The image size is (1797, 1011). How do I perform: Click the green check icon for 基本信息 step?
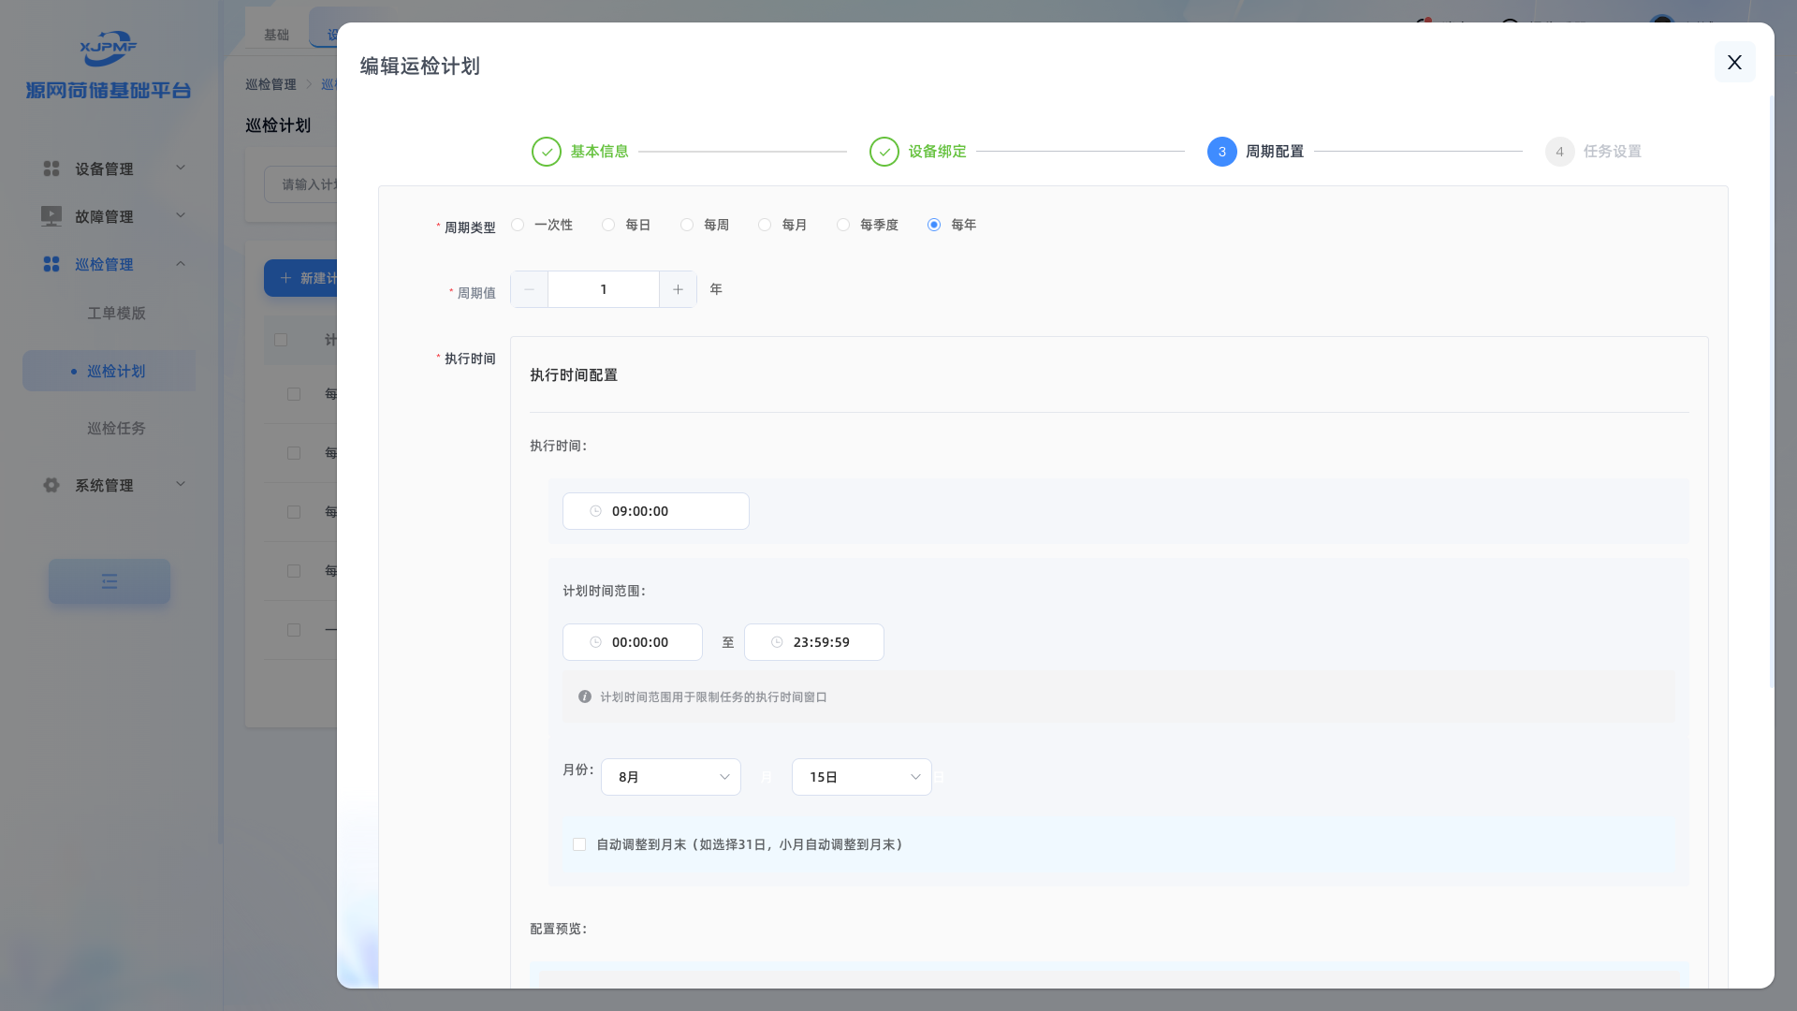coord(547,152)
